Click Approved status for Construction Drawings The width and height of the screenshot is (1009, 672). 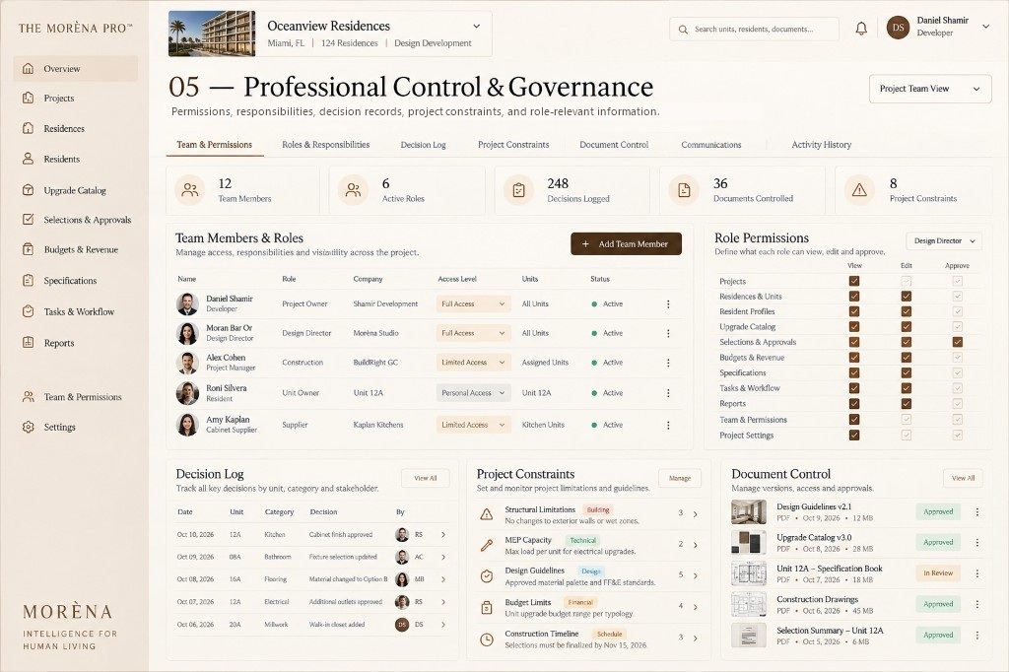(938, 604)
